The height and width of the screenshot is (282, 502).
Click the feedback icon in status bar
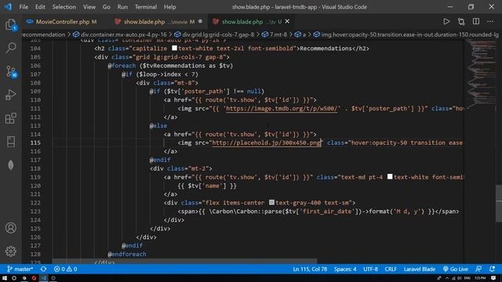click(478, 269)
